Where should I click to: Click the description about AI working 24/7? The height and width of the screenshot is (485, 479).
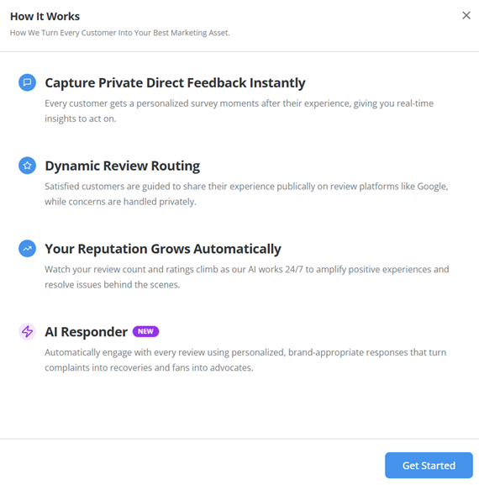tap(247, 277)
